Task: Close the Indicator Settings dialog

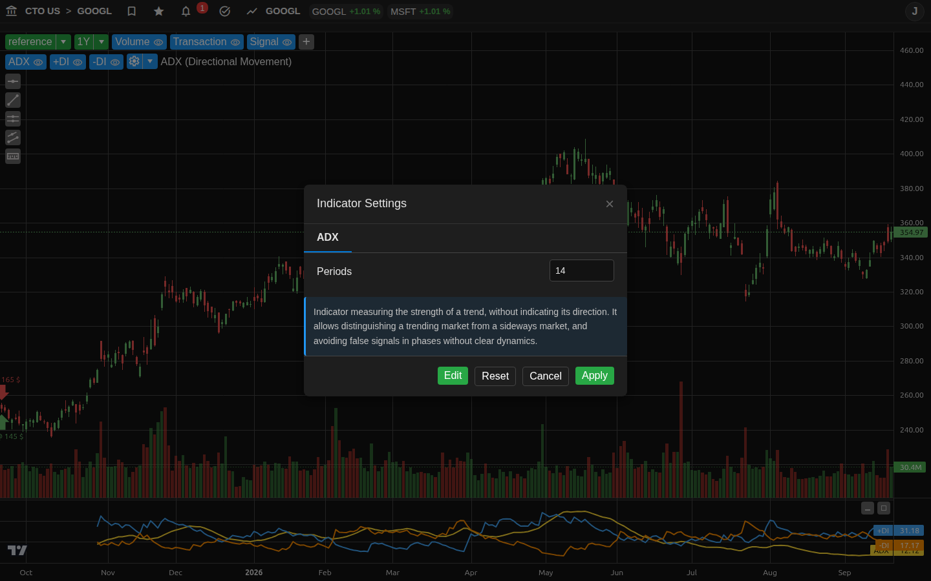Action: pyautogui.click(x=610, y=204)
